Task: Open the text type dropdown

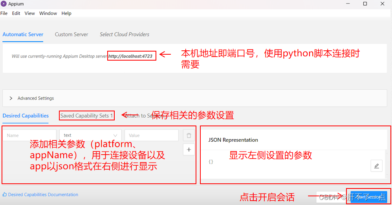Action: [x=90, y=135]
